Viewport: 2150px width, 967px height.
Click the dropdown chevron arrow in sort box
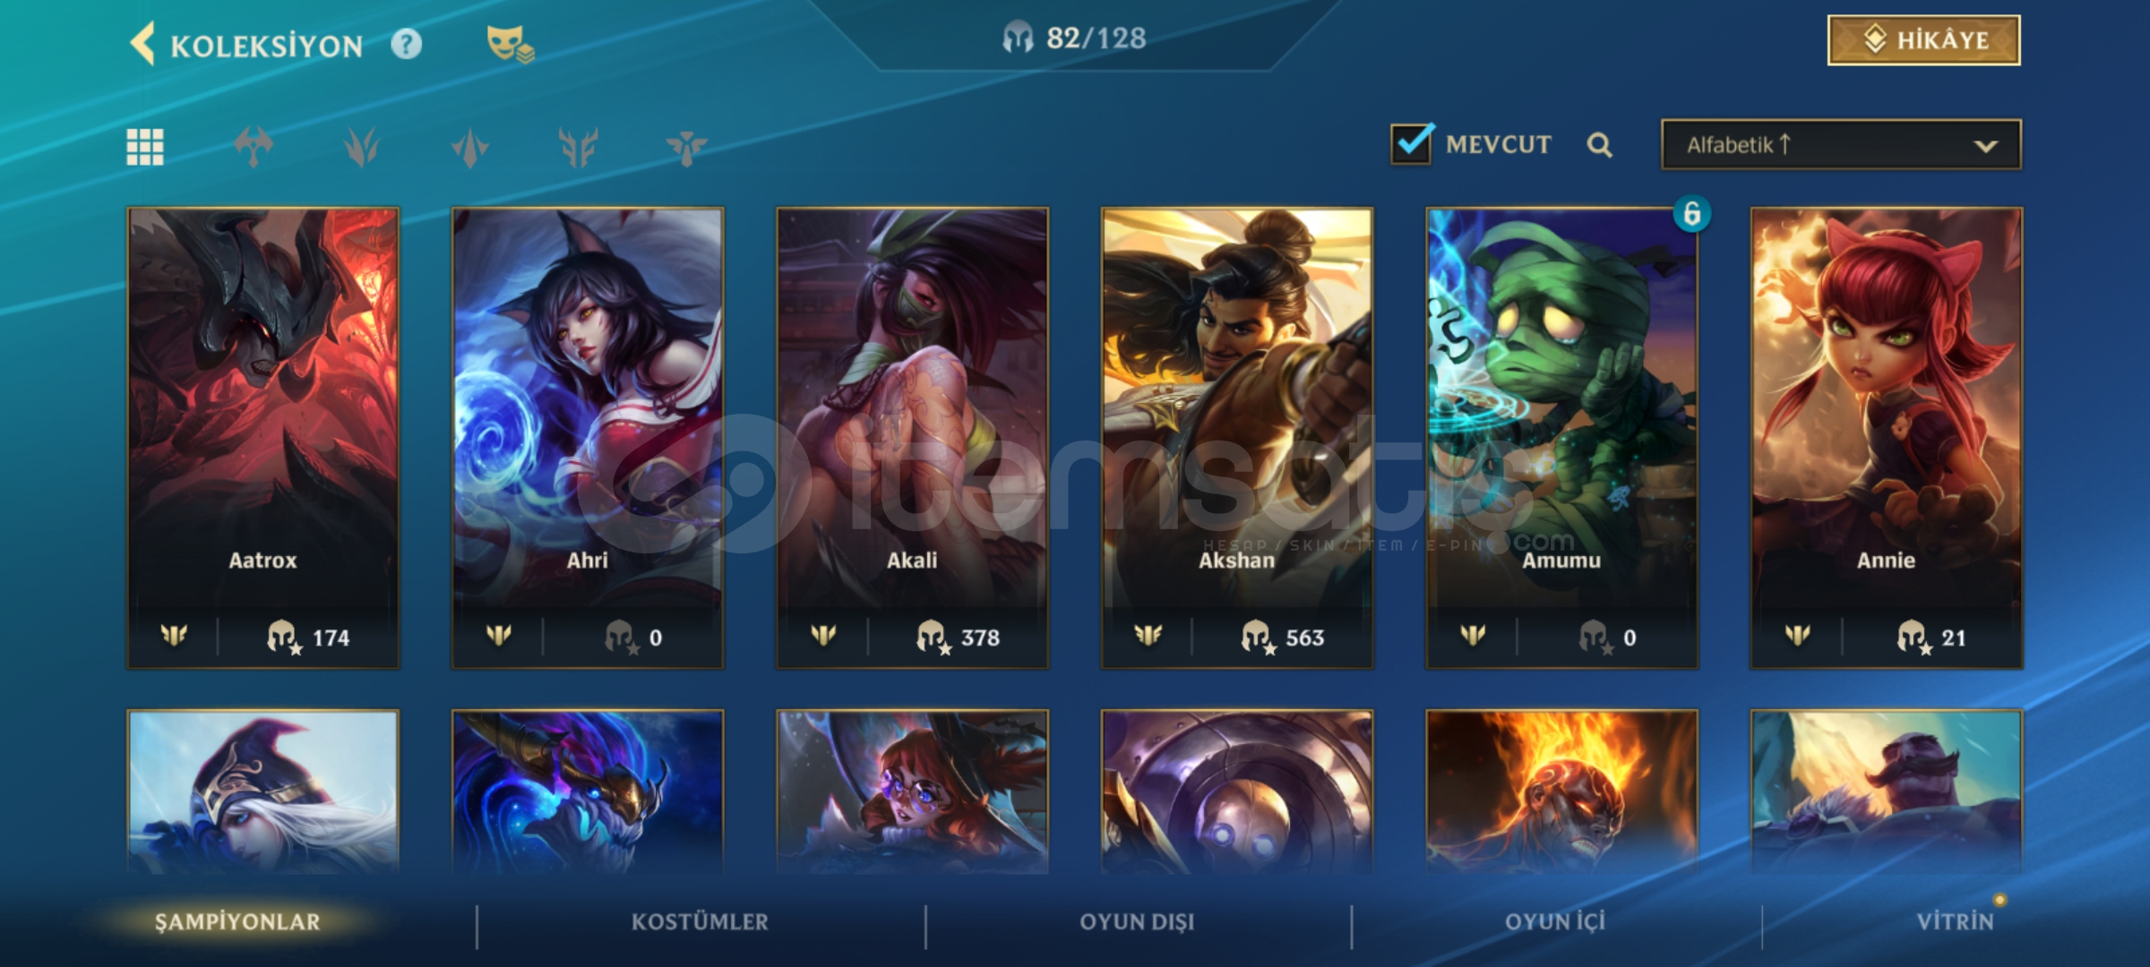click(1985, 146)
